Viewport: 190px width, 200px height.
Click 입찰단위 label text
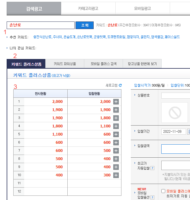[x=177, y=85]
